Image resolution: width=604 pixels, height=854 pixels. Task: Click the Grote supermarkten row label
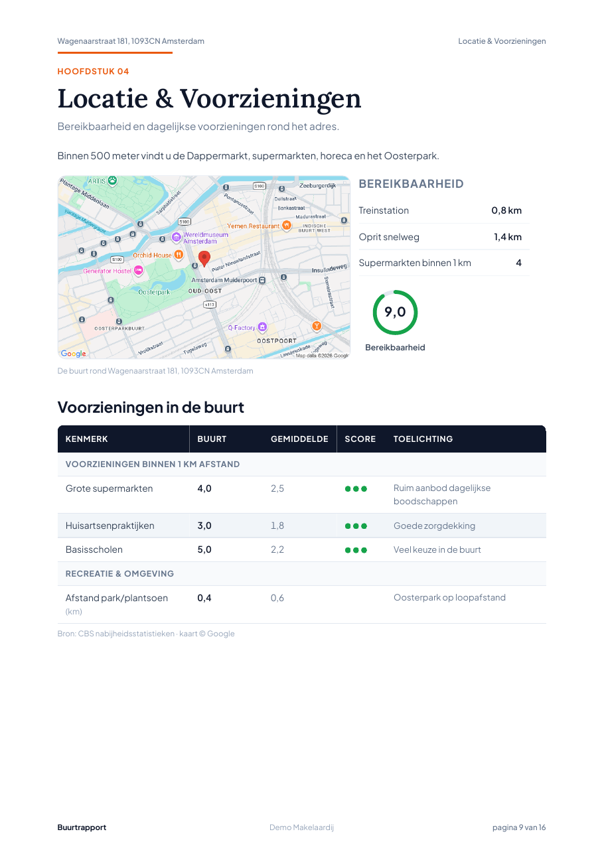(109, 488)
